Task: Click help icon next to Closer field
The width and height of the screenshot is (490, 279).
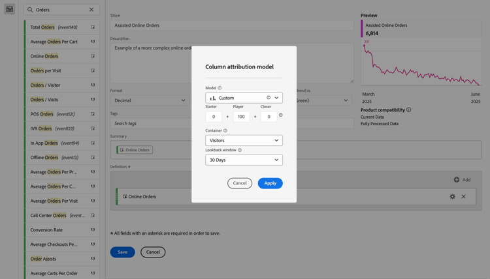Action: [281, 115]
